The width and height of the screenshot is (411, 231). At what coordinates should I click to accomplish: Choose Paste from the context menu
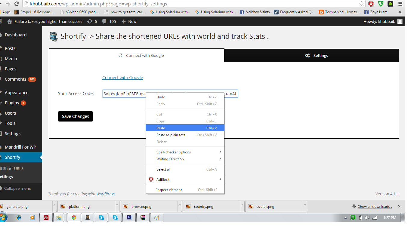(x=185, y=128)
